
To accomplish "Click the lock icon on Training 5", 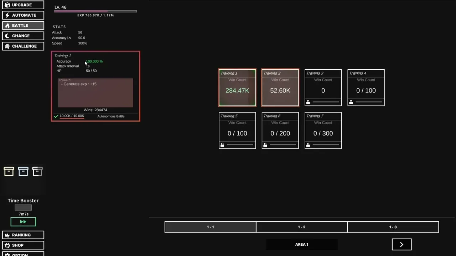I will click(222, 145).
